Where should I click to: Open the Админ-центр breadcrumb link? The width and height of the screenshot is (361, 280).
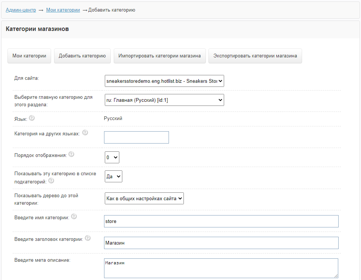tap(21, 10)
